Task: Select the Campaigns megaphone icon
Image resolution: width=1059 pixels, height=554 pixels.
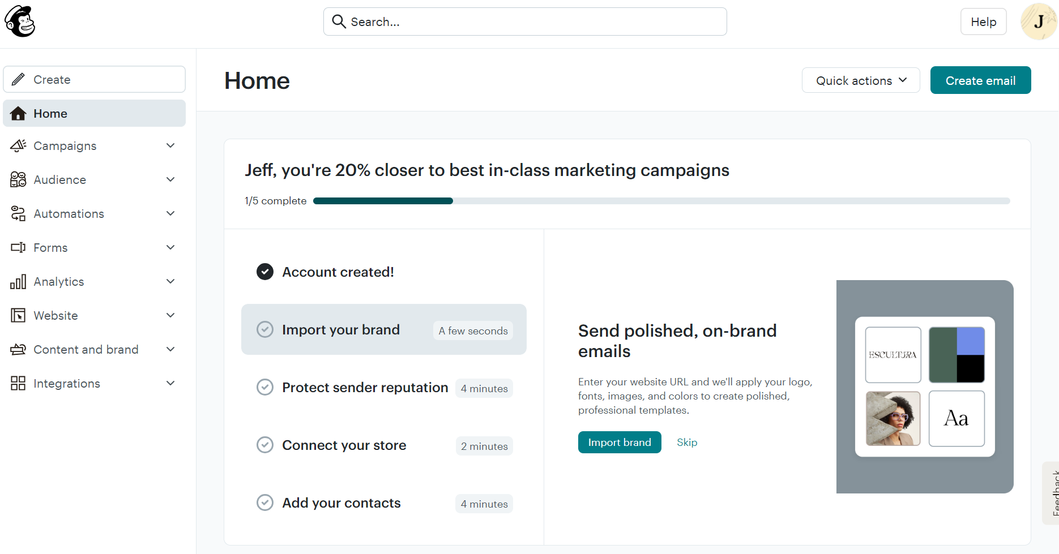Action: click(x=18, y=145)
